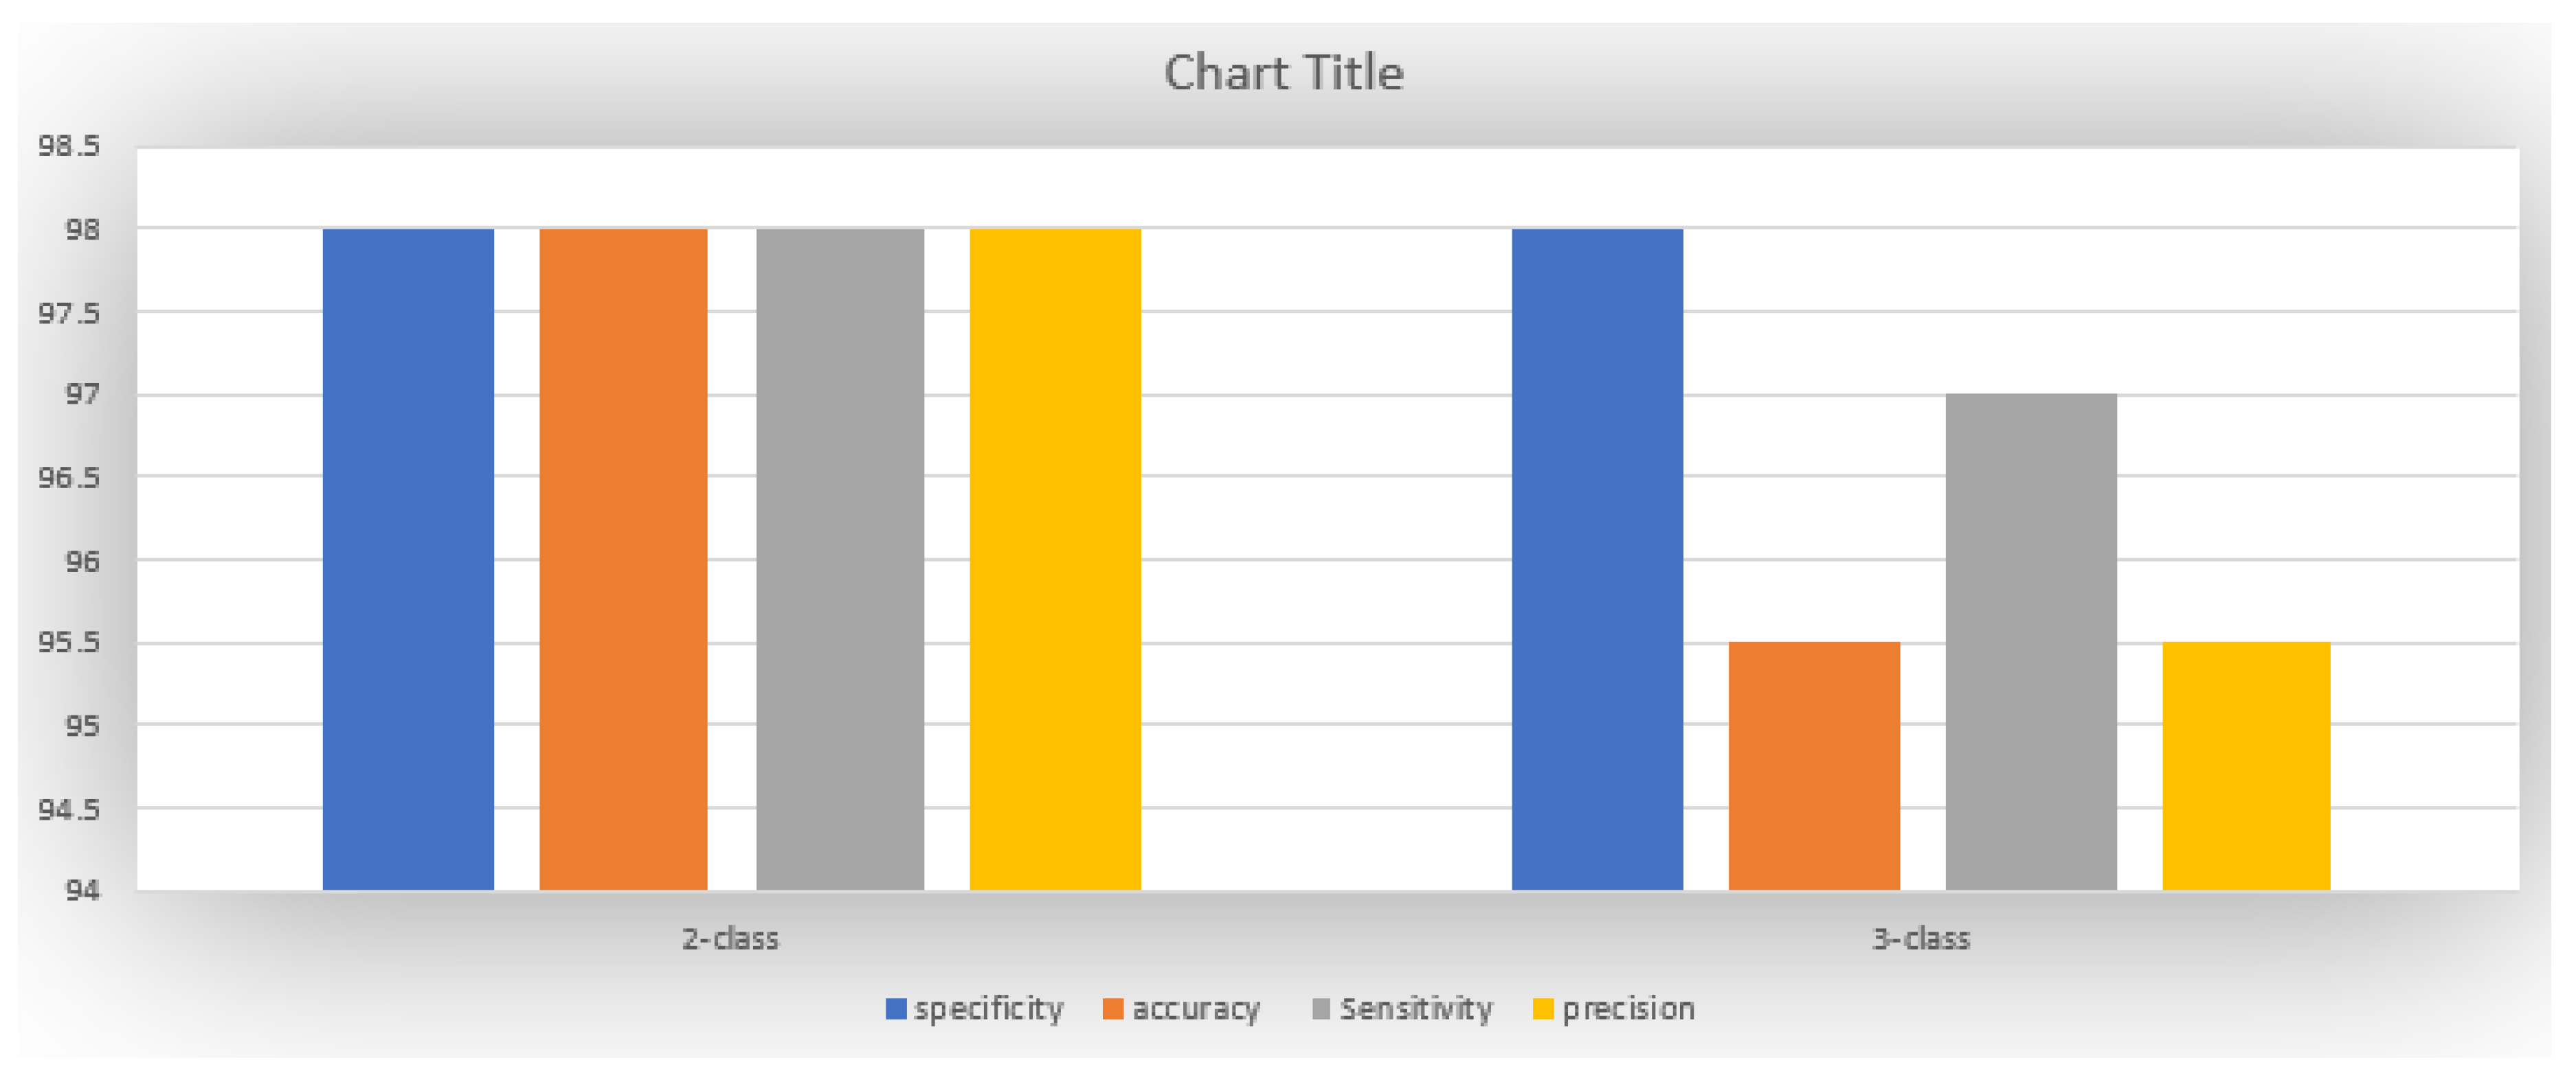Click the 3-class category axis label
The height and width of the screenshot is (1082, 2576).
pos(1920,939)
